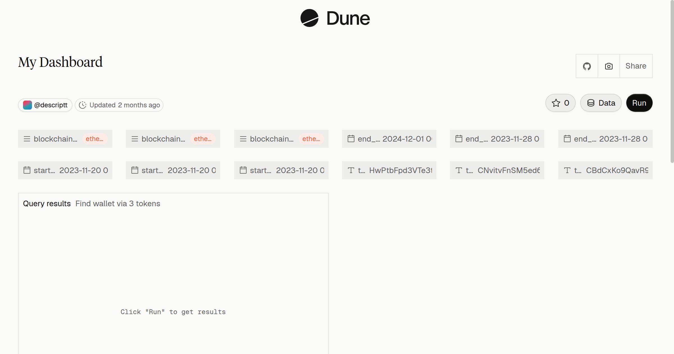Click the Share button
Screen dimensions: 674x354
(x=636, y=66)
